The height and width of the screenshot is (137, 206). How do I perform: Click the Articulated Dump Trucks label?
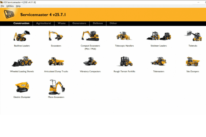pyautogui.click(x=56, y=71)
